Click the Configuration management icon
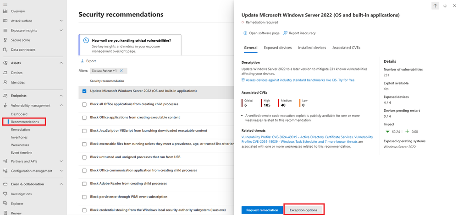Viewport: 458px width, 215px height. [x=5, y=171]
